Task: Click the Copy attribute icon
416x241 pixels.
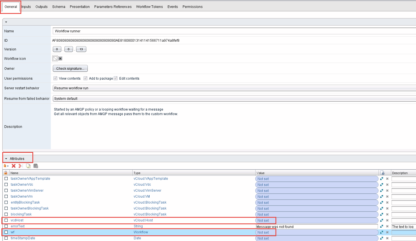Action: (28, 166)
